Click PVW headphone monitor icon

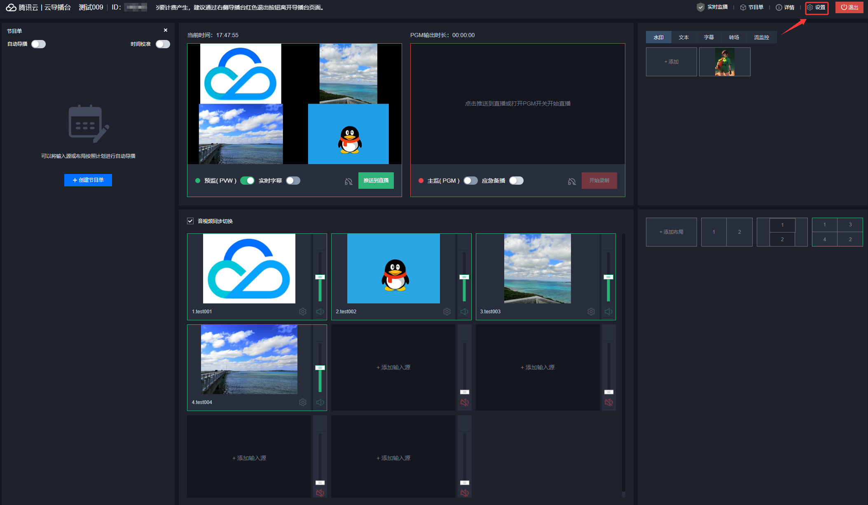[x=349, y=181]
